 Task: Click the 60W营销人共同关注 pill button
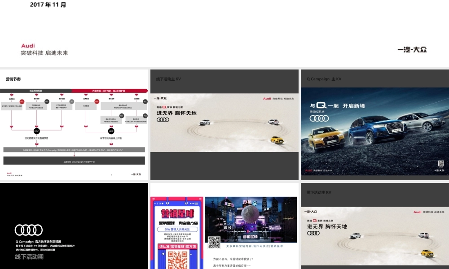(177, 229)
